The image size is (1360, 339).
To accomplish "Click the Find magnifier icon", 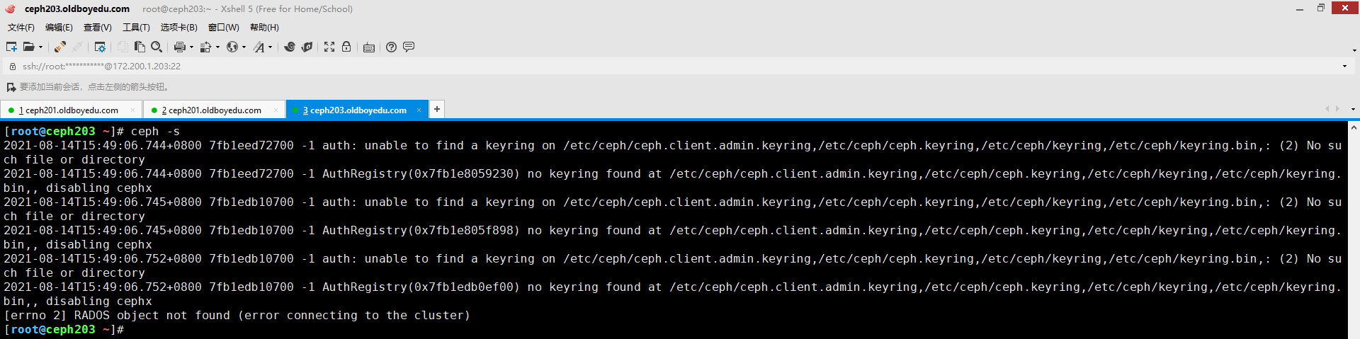I will (x=157, y=47).
